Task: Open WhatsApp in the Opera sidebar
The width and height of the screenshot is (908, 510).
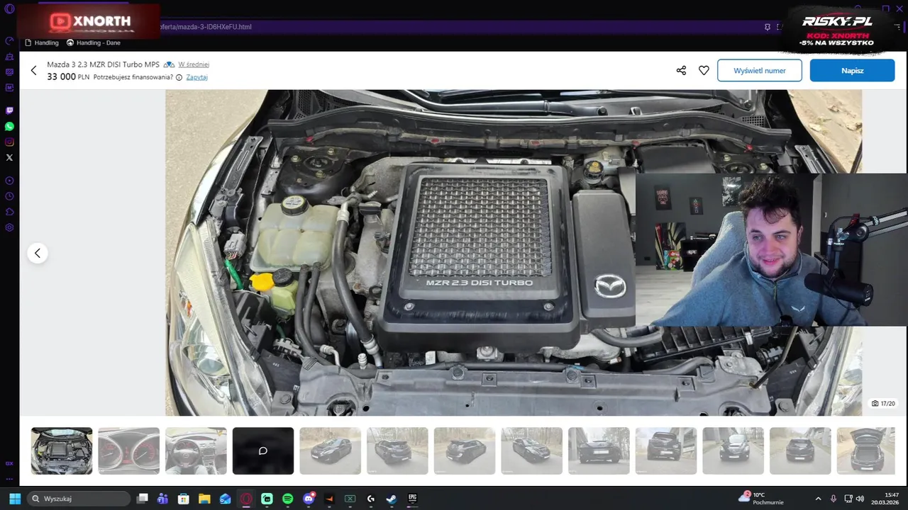Action: pyautogui.click(x=9, y=126)
